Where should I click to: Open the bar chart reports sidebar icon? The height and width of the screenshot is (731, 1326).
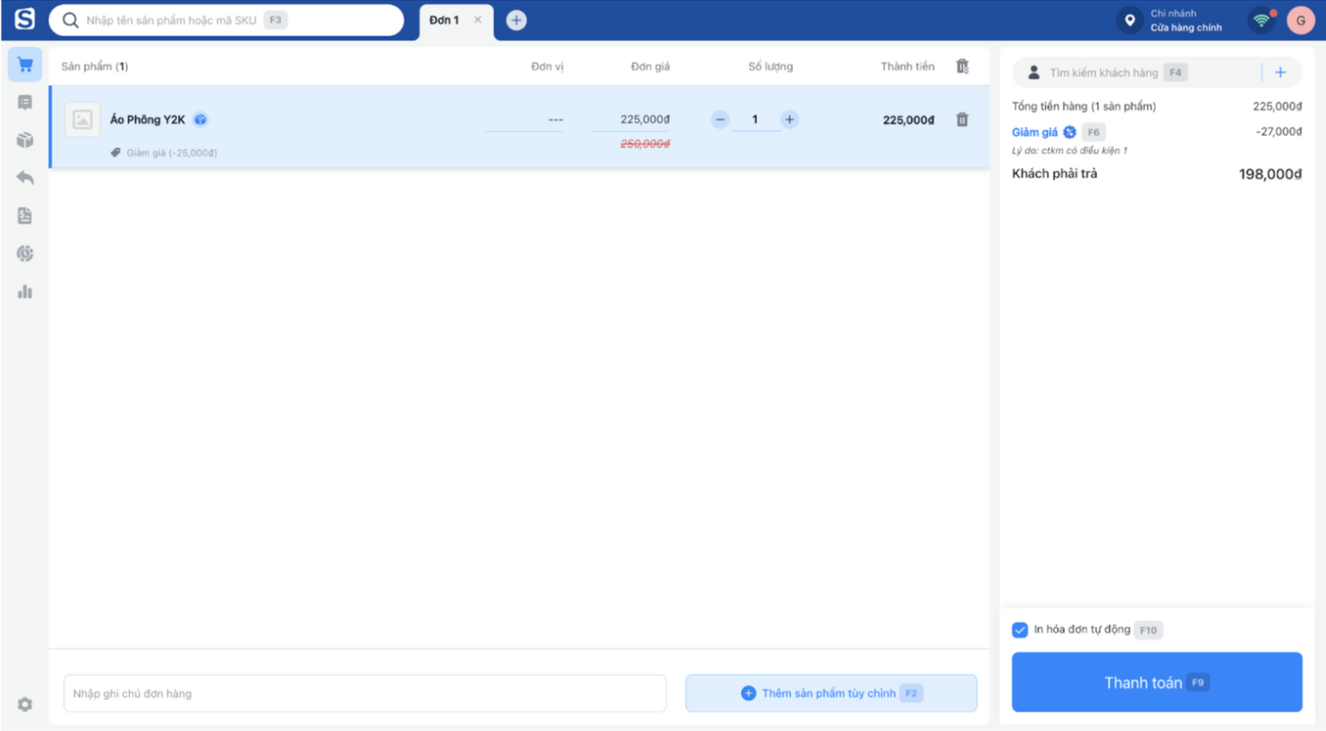(25, 292)
